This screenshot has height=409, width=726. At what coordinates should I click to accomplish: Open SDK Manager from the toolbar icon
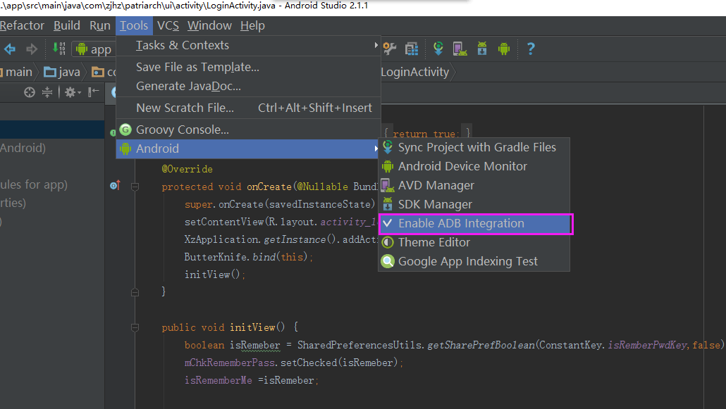pyautogui.click(x=482, y=48)
